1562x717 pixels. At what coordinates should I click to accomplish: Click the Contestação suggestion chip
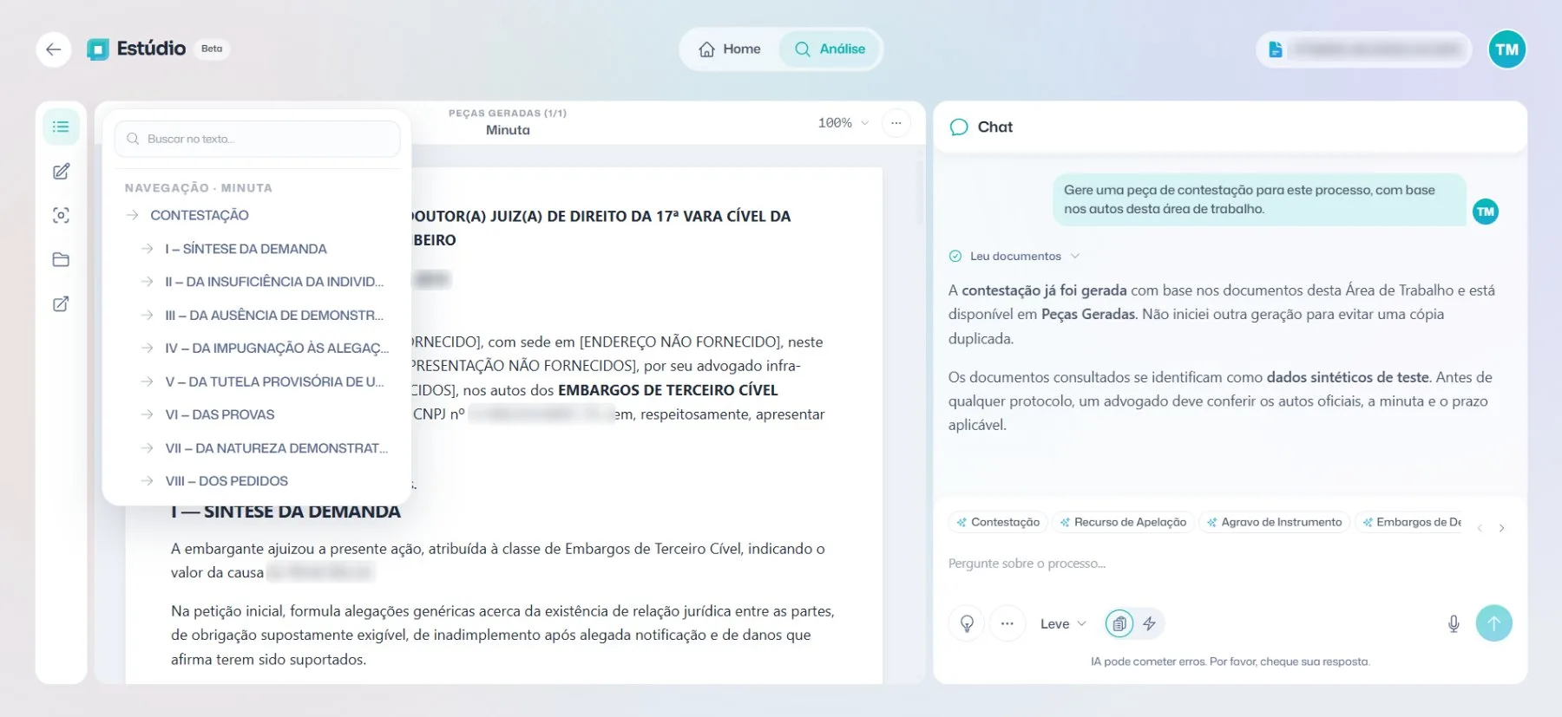tap(998, 522)
